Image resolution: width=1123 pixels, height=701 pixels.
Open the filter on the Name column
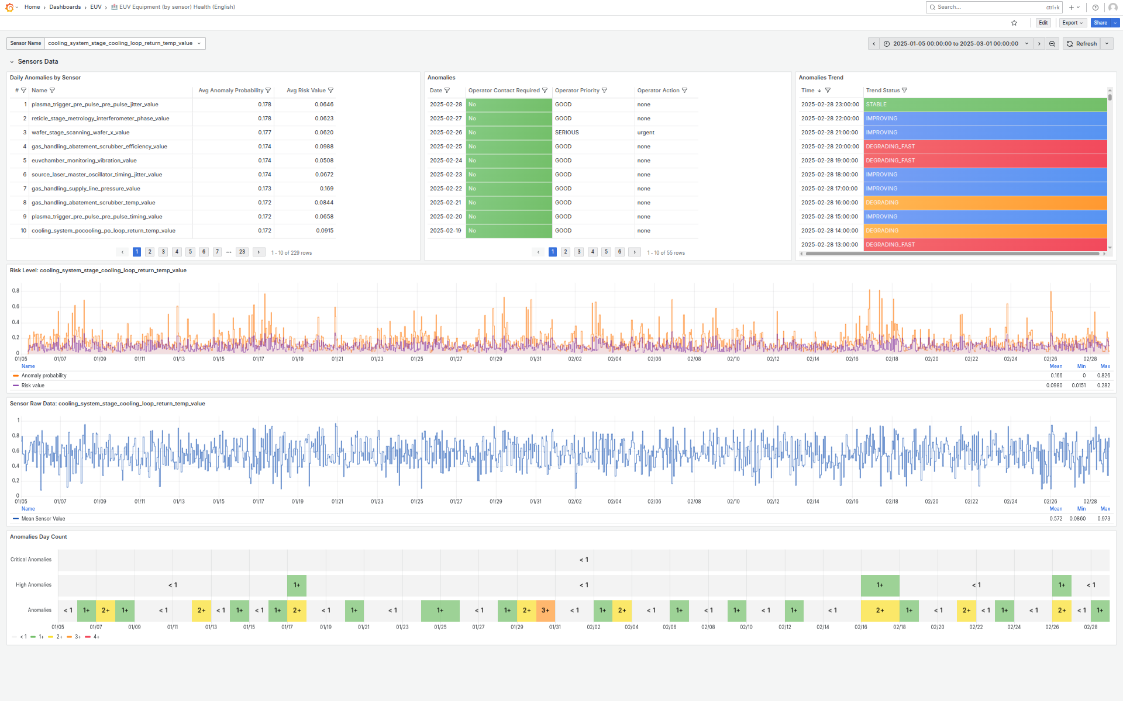point(52,91)
